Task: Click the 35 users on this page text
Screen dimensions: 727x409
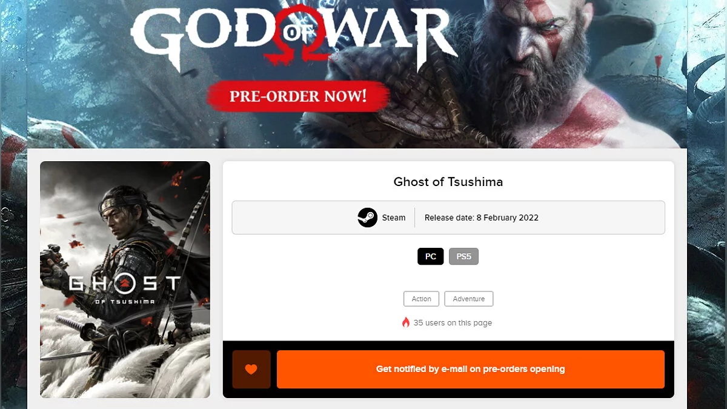Action: point(453,323)
